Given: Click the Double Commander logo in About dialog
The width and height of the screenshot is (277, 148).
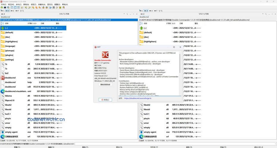Looking at the screenshot, I should pos(105,55).
